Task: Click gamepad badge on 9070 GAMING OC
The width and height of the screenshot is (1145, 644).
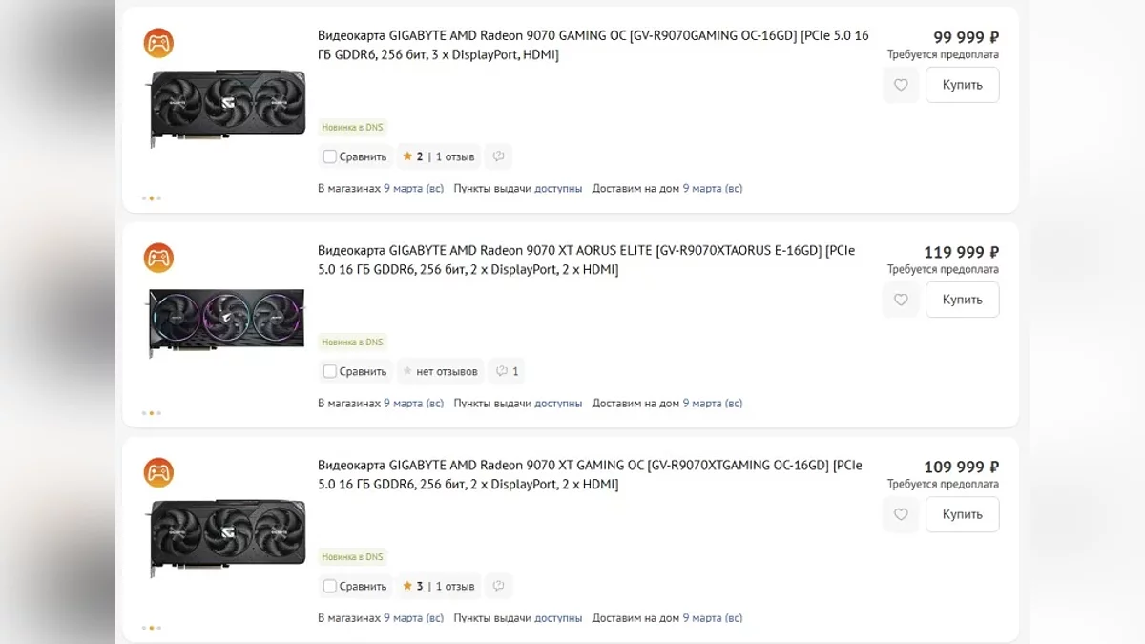Action: (x=158, y=43)
